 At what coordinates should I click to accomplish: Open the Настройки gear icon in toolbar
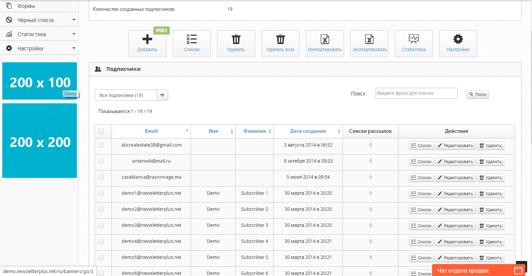coord(458,40)
